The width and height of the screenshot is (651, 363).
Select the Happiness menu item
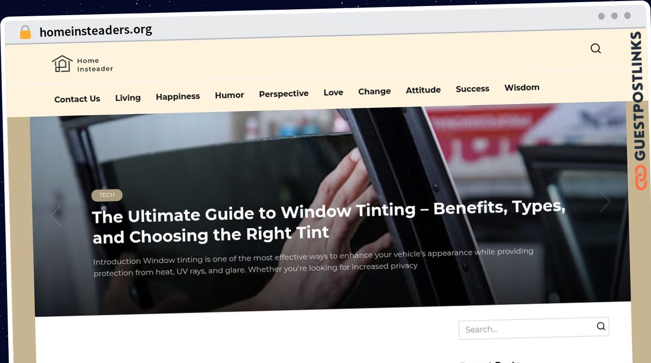point(178,96)
